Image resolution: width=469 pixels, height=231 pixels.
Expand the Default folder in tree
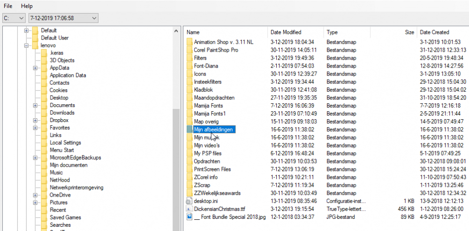26,31
